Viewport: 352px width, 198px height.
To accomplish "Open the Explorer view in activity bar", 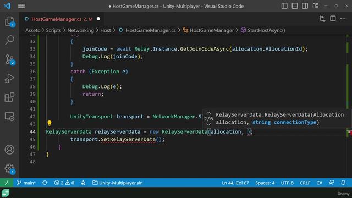I will click(x=9, y=21).
